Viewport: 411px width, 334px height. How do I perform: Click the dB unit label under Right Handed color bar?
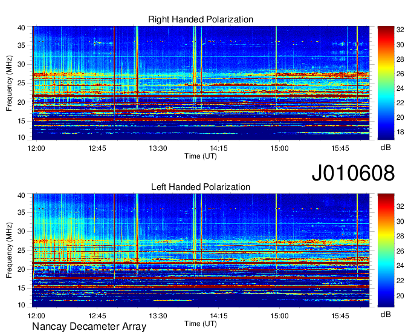coord(386,148)
